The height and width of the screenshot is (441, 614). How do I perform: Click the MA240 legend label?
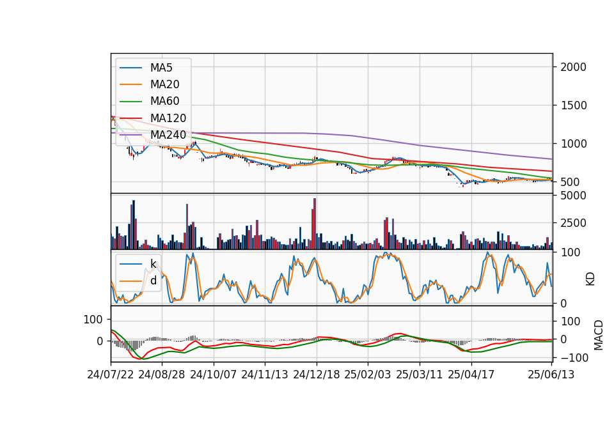[168, 135]
